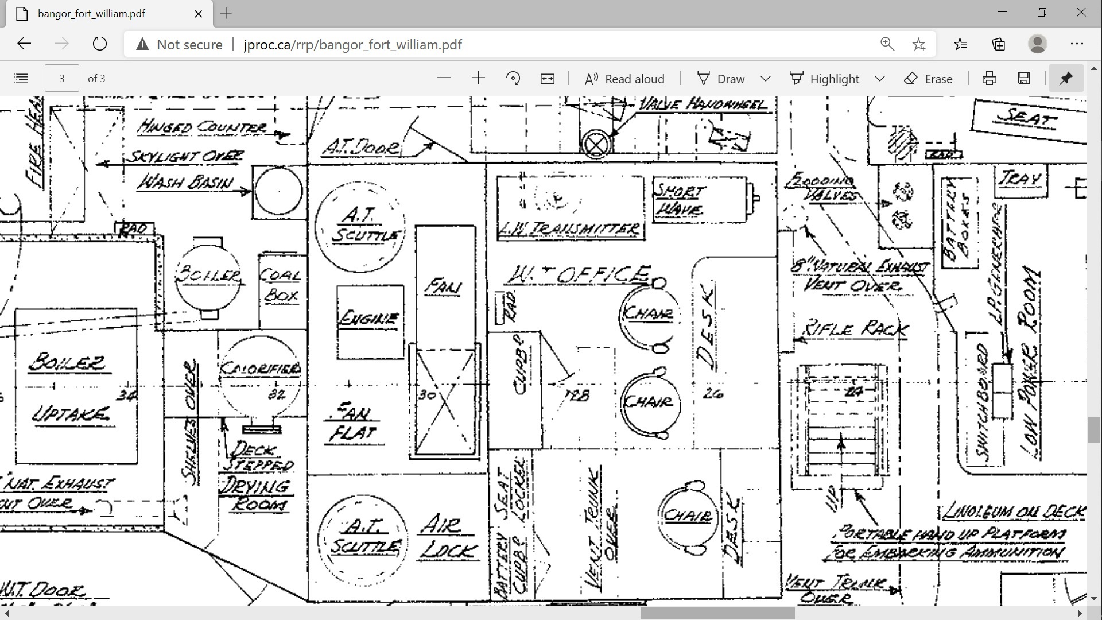1102x620 pixels.
Task: Add this page to favorites
Action: (x=919, y=44)
